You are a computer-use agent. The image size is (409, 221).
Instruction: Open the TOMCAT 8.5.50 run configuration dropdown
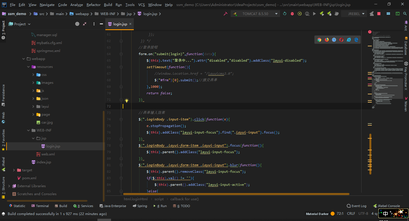[255, 14]
